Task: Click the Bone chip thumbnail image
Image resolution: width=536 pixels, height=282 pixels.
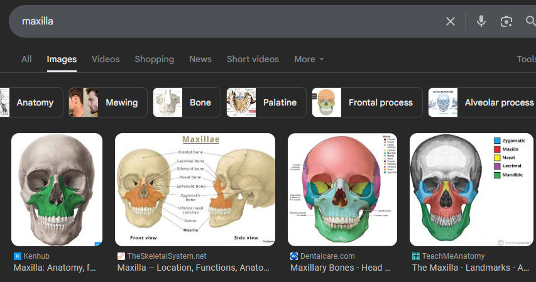Action: pos(168,102)
